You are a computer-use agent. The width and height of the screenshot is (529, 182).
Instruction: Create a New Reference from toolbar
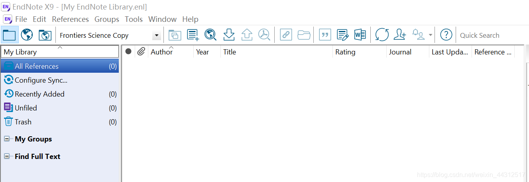(193, 35)
